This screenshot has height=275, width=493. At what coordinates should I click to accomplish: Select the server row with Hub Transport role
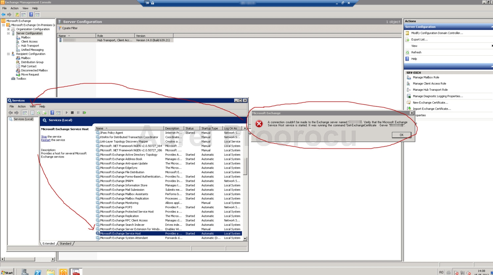116,40
